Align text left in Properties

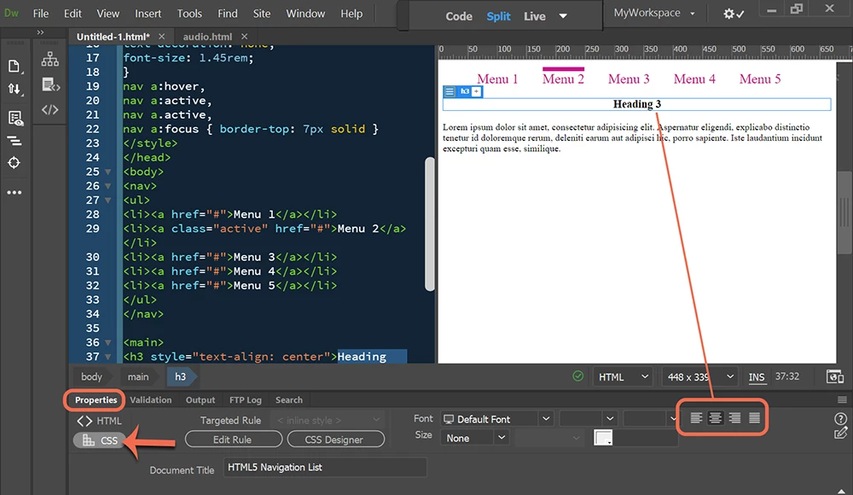point(696,418)
